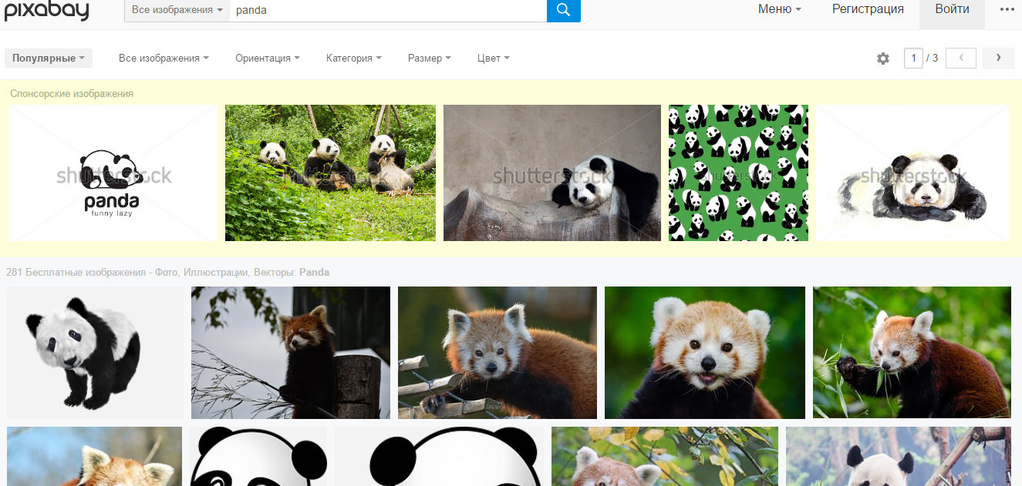The width and height of the screenshot is (1022, 486).
Task: Open sponsored watercolor lying panda image
Action: [x=912, y=173]
